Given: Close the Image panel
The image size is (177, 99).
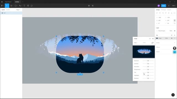Looking at the screenshot, I should point(153,38).
